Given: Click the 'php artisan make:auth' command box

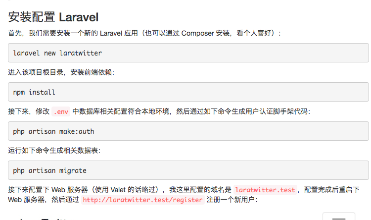Looking at the screenshot, I should tap(188, 131).
